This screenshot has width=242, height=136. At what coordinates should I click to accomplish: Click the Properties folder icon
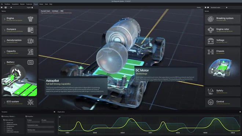coord(26,117)
